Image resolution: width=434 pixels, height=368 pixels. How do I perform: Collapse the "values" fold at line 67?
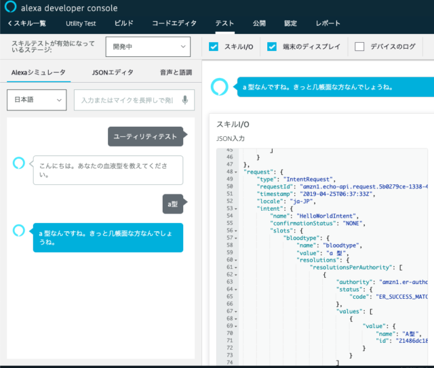(x=236, y=312)
